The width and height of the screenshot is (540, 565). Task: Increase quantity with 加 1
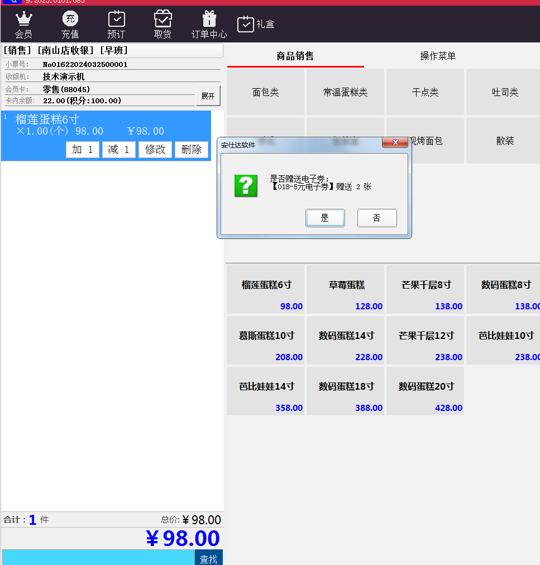tap(83, 150)
